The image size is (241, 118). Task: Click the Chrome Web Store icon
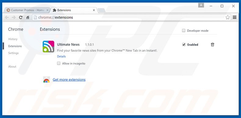(x=46, y=79)
